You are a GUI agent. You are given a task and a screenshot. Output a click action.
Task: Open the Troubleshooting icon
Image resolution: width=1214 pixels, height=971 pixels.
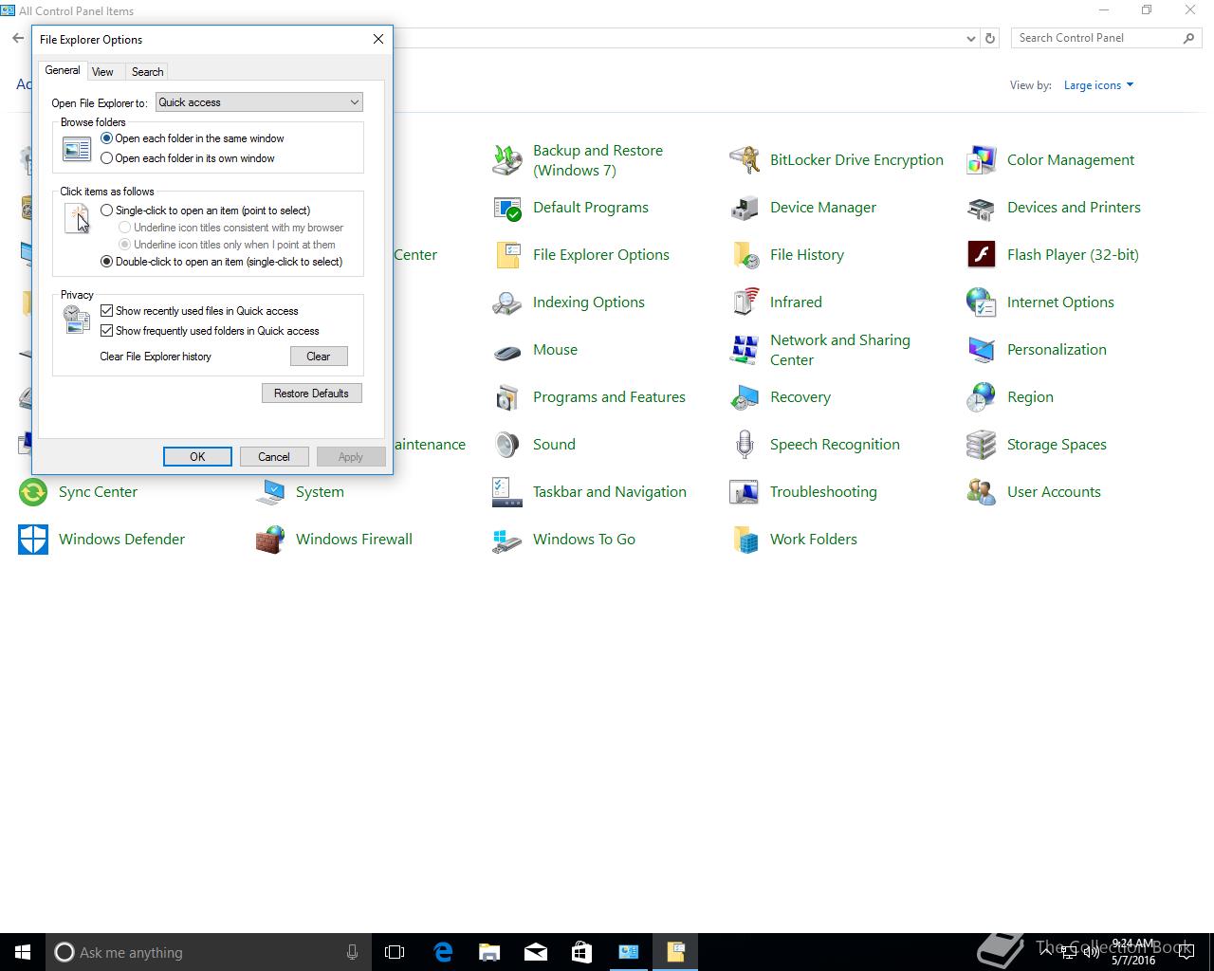click(x=745, y=492)
